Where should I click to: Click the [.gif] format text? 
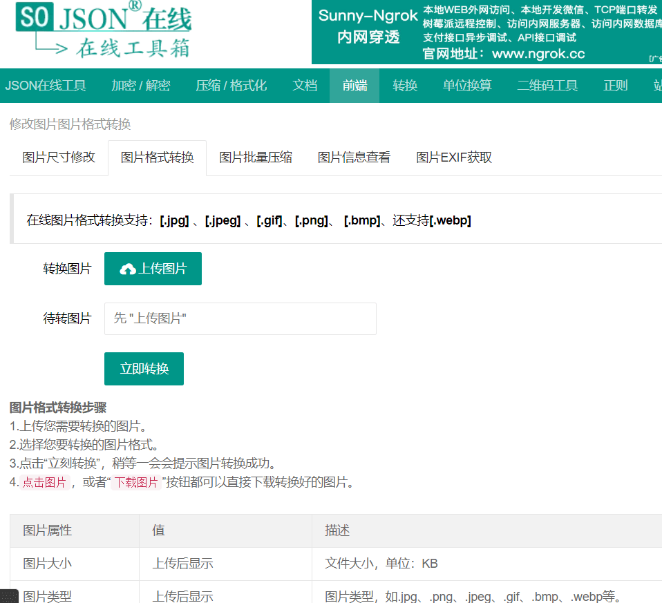[x=269, y=221]
